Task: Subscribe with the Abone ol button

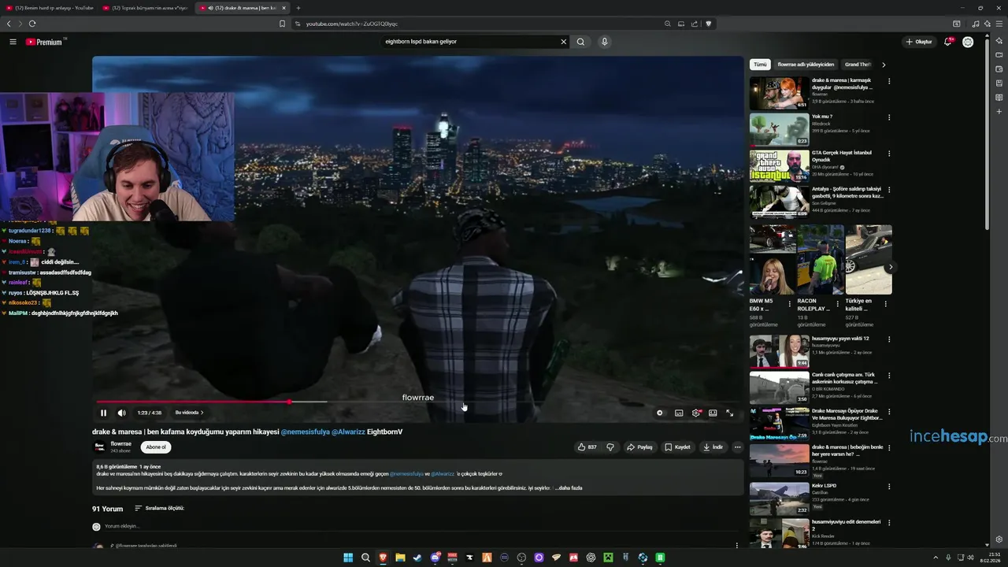Action: point(156,447)
